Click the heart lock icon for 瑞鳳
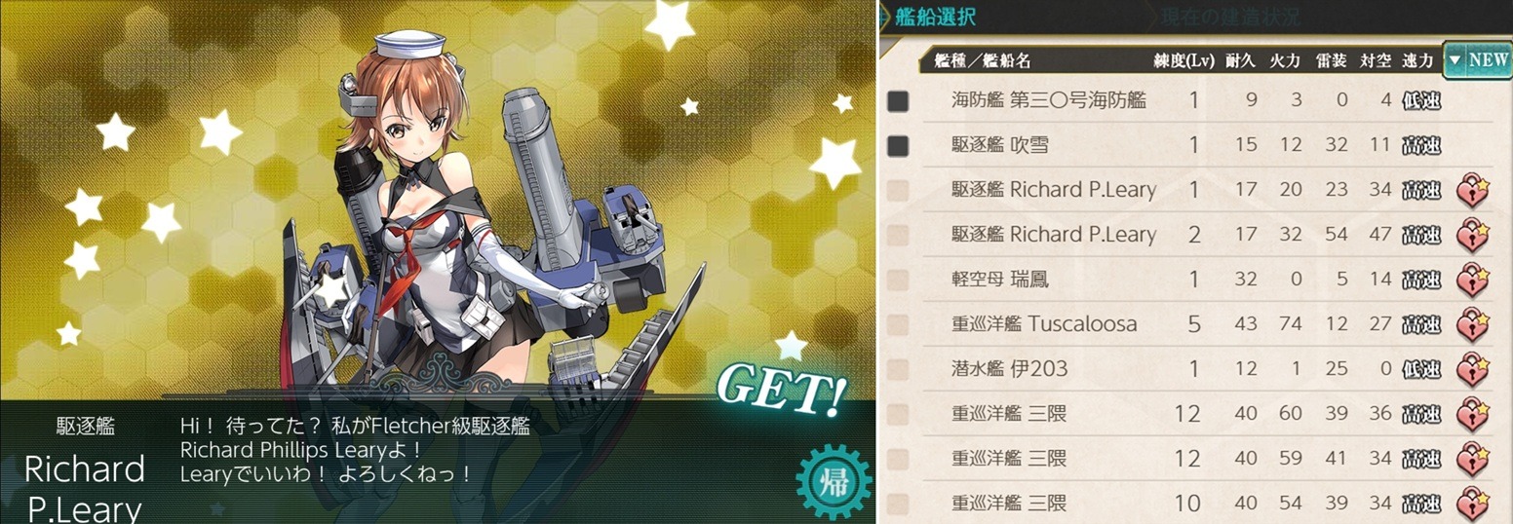1513x524 pixels. click(x=1473, y=280)
